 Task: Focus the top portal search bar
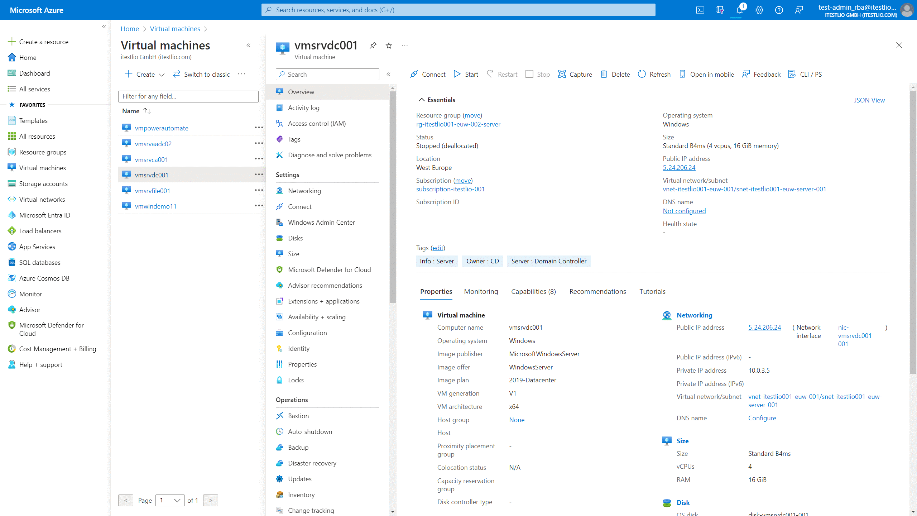coord(458,10)
